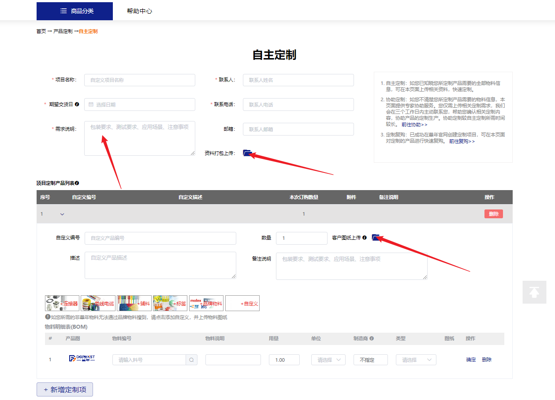This screenshot has height=400, width=555.
Task: Click the 资料打包上传 folder icon
Action: (x=247, y=153)
